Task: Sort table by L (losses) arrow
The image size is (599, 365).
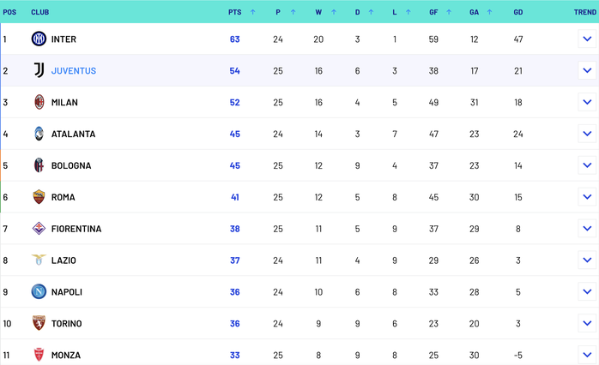Action: [x=408, y=12]
